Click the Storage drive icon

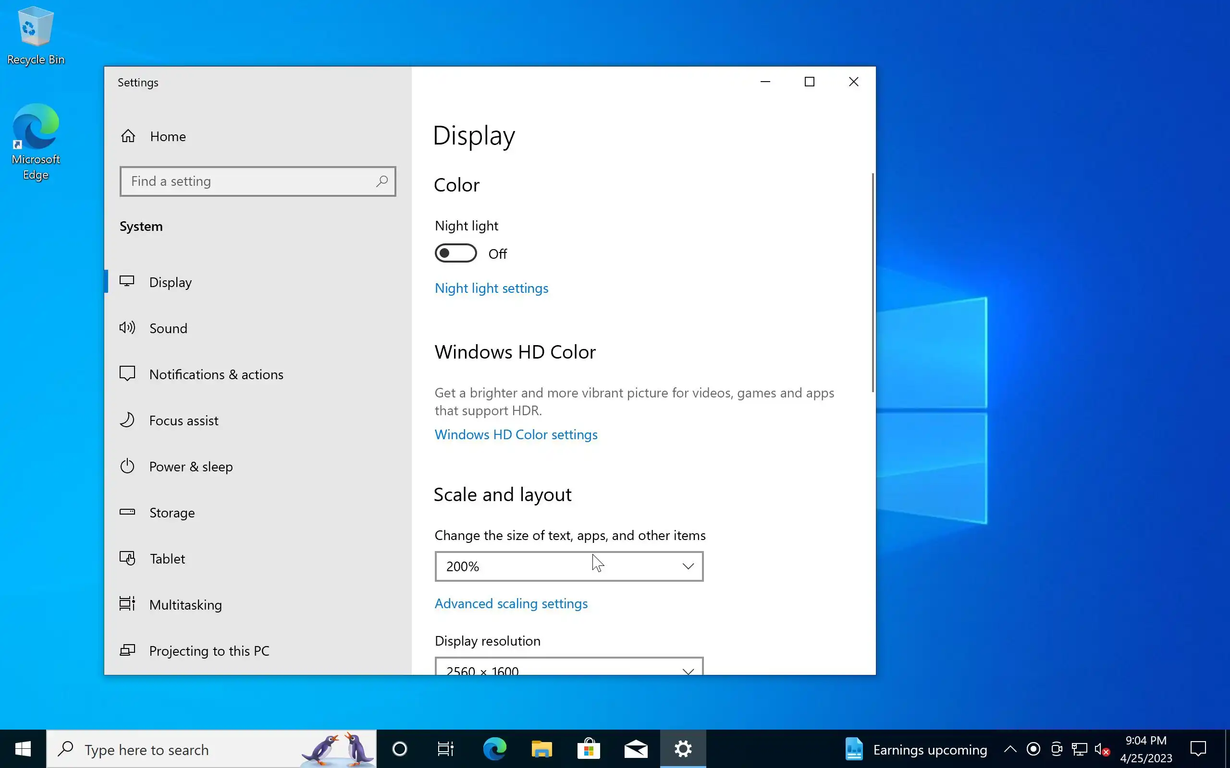(x=127, y=512)
